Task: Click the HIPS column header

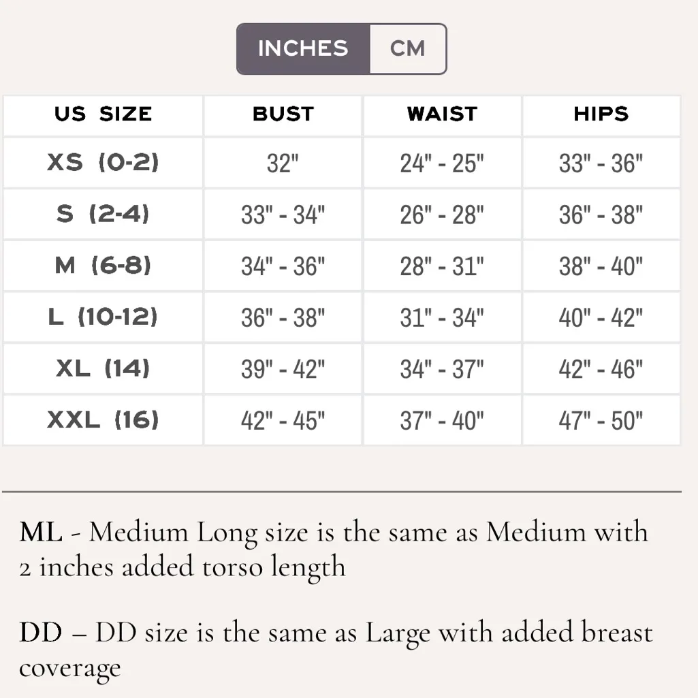Action: [601, 114]
